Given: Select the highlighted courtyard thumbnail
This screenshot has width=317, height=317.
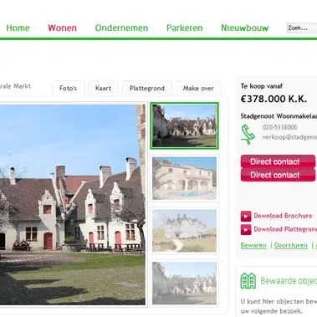Looking at the screenshot, I should pyautogui.click(x=184, y=125).
